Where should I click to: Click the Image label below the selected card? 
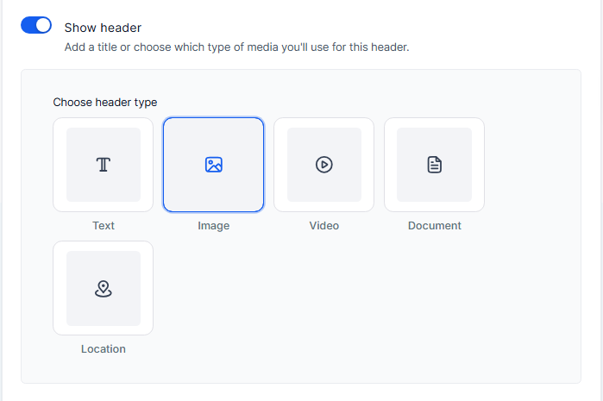pyautogui.click(x=213, y=226)
